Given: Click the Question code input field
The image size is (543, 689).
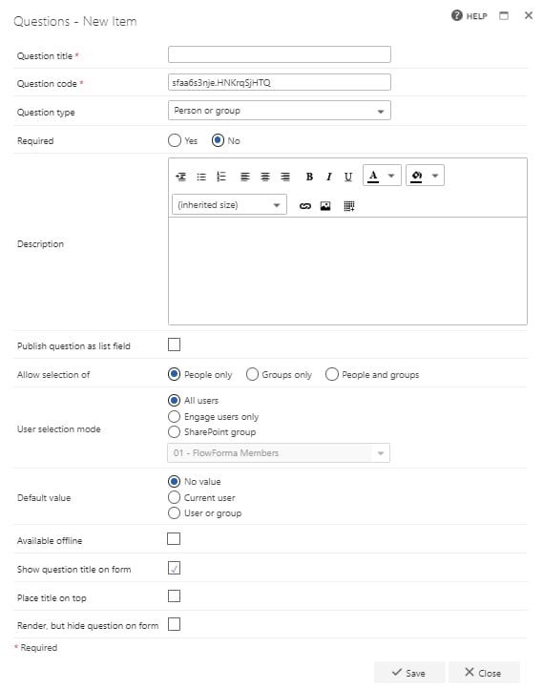Looking at the screenshot, I should click(x=280, y=82).
